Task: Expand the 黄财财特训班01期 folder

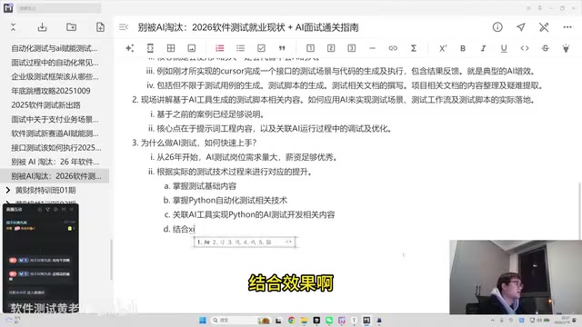Action: pos(8,190)
